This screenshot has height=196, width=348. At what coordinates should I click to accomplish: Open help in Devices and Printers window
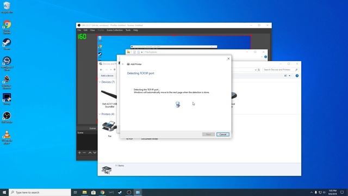click(x=297, y=76)
